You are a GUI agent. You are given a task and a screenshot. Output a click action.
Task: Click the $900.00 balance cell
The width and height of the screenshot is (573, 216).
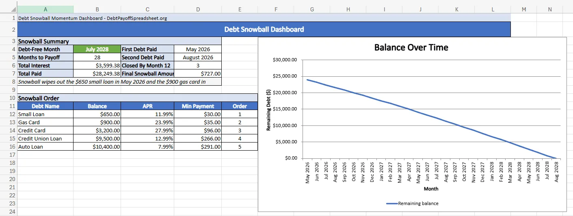[97, 122]
